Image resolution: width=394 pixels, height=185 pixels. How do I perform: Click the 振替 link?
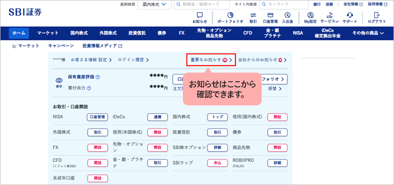click(275, 89)
